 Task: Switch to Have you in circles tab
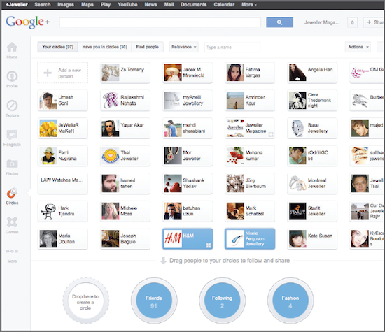[104, 47]
